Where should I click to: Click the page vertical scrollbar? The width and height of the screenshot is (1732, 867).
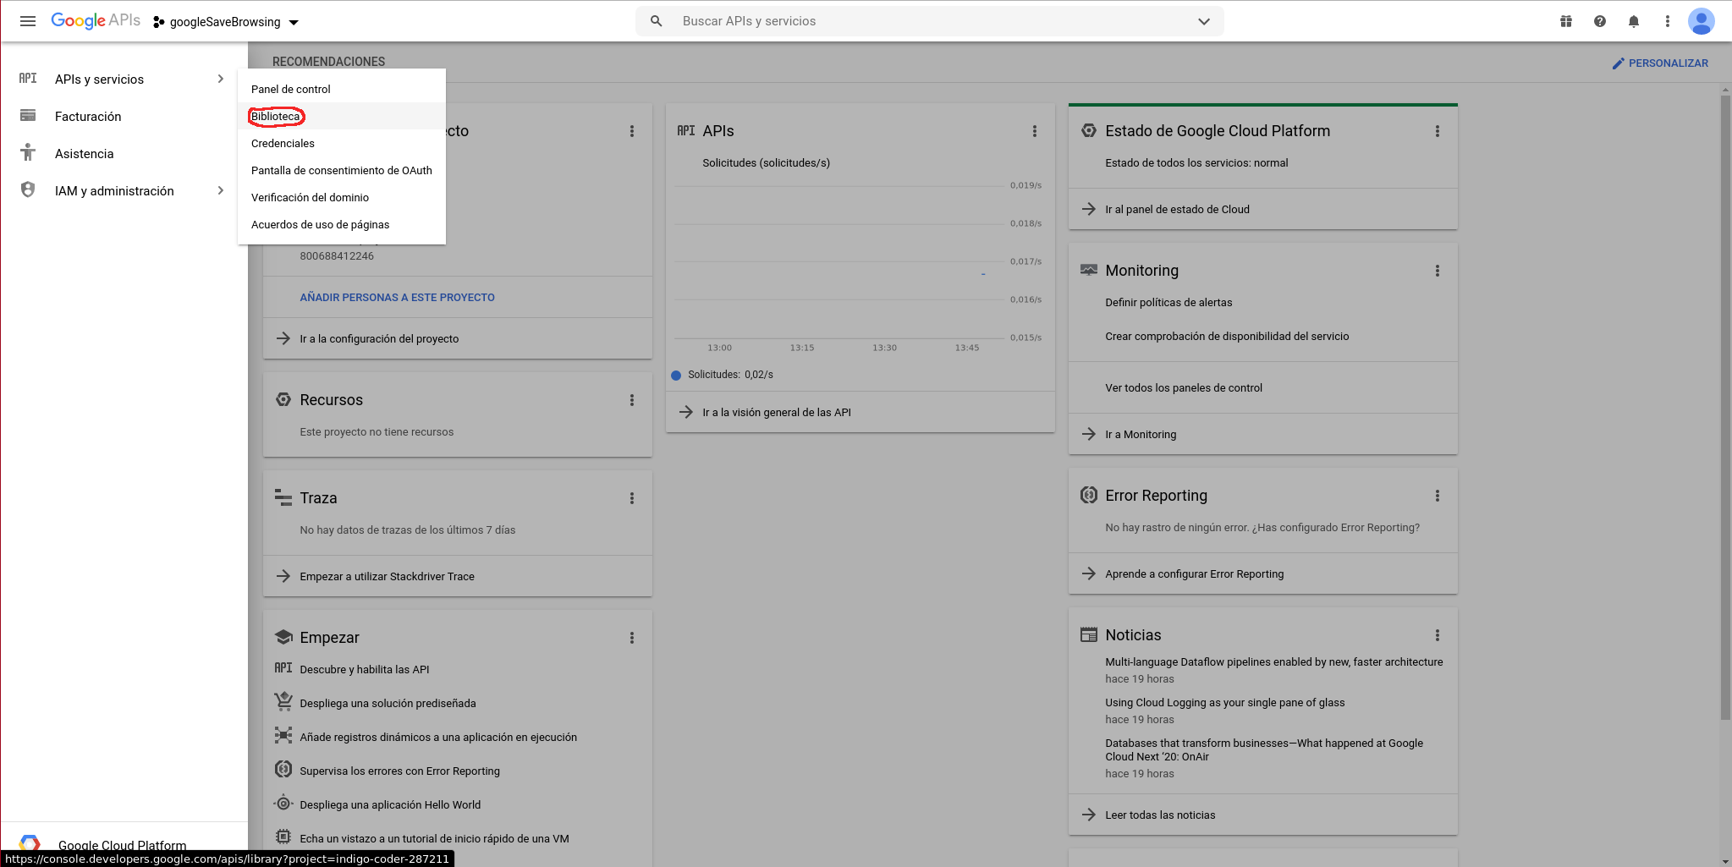click(1724, 406)
